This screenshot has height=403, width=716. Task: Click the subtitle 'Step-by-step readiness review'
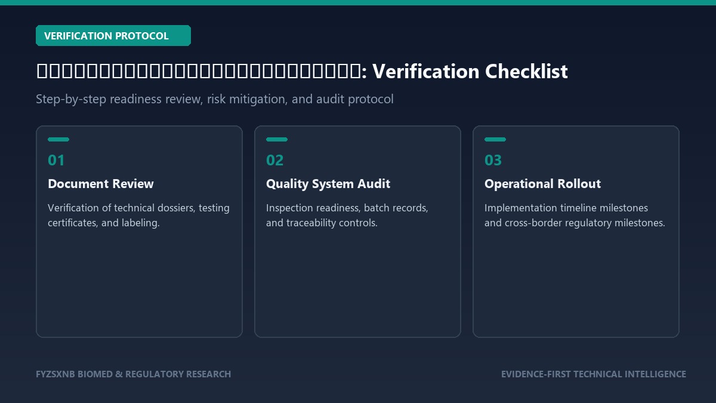point(215,99)
